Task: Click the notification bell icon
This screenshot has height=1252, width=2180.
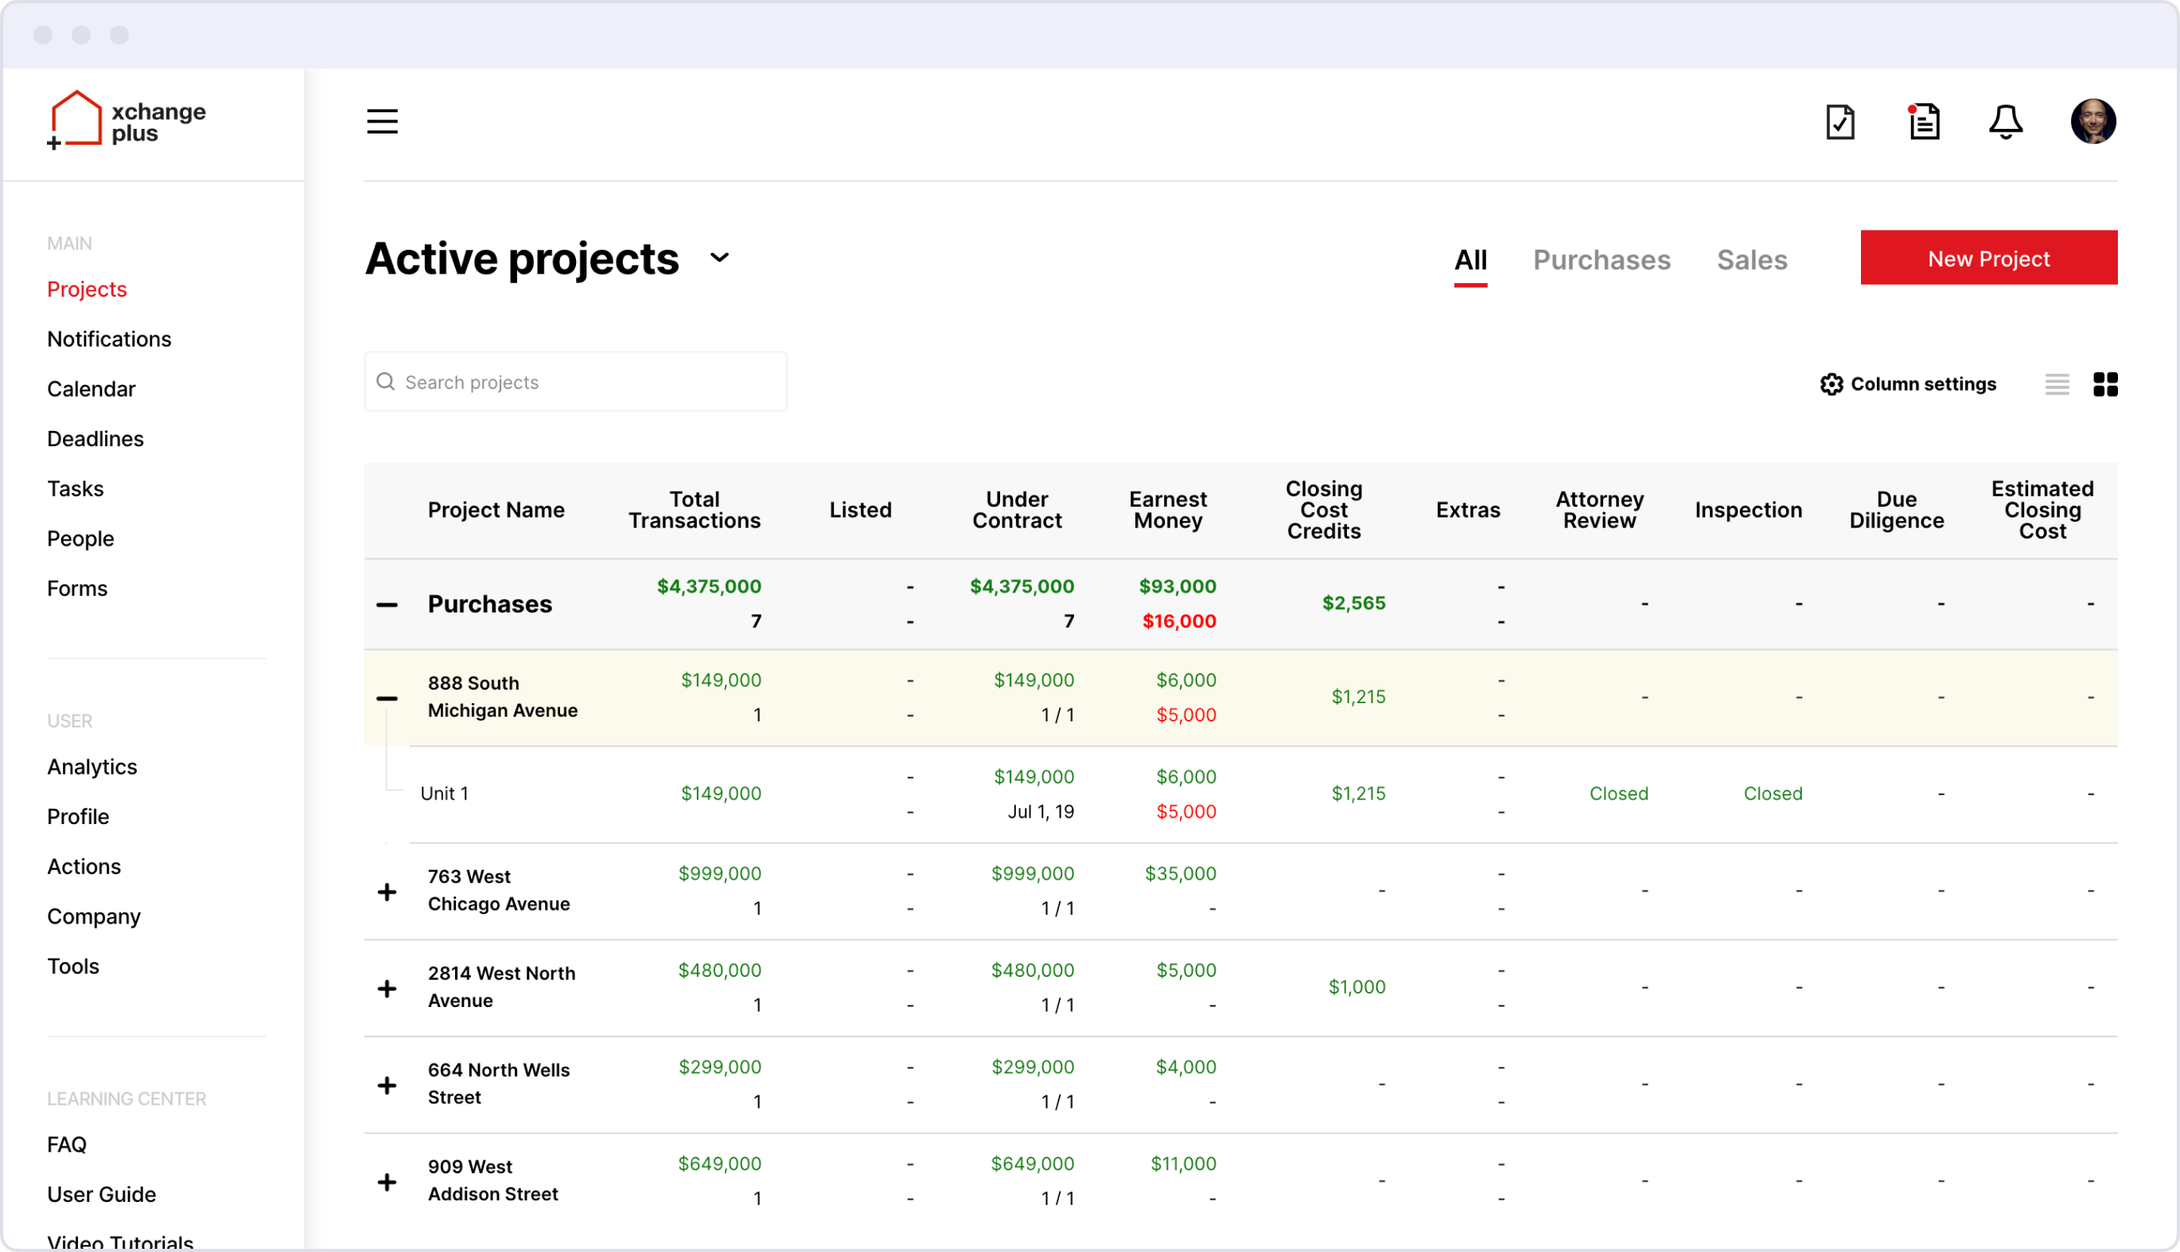Action: pyautogui.click(x=2006, y=121)
